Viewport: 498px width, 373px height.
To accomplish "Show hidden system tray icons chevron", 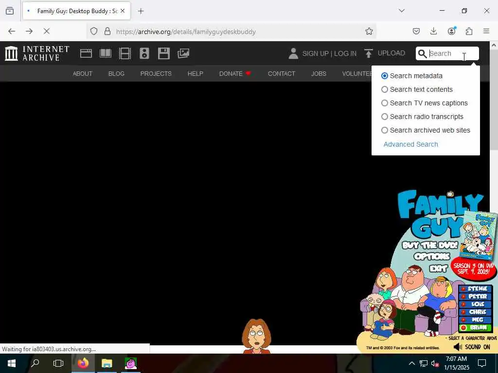I will tap(411, 363).
